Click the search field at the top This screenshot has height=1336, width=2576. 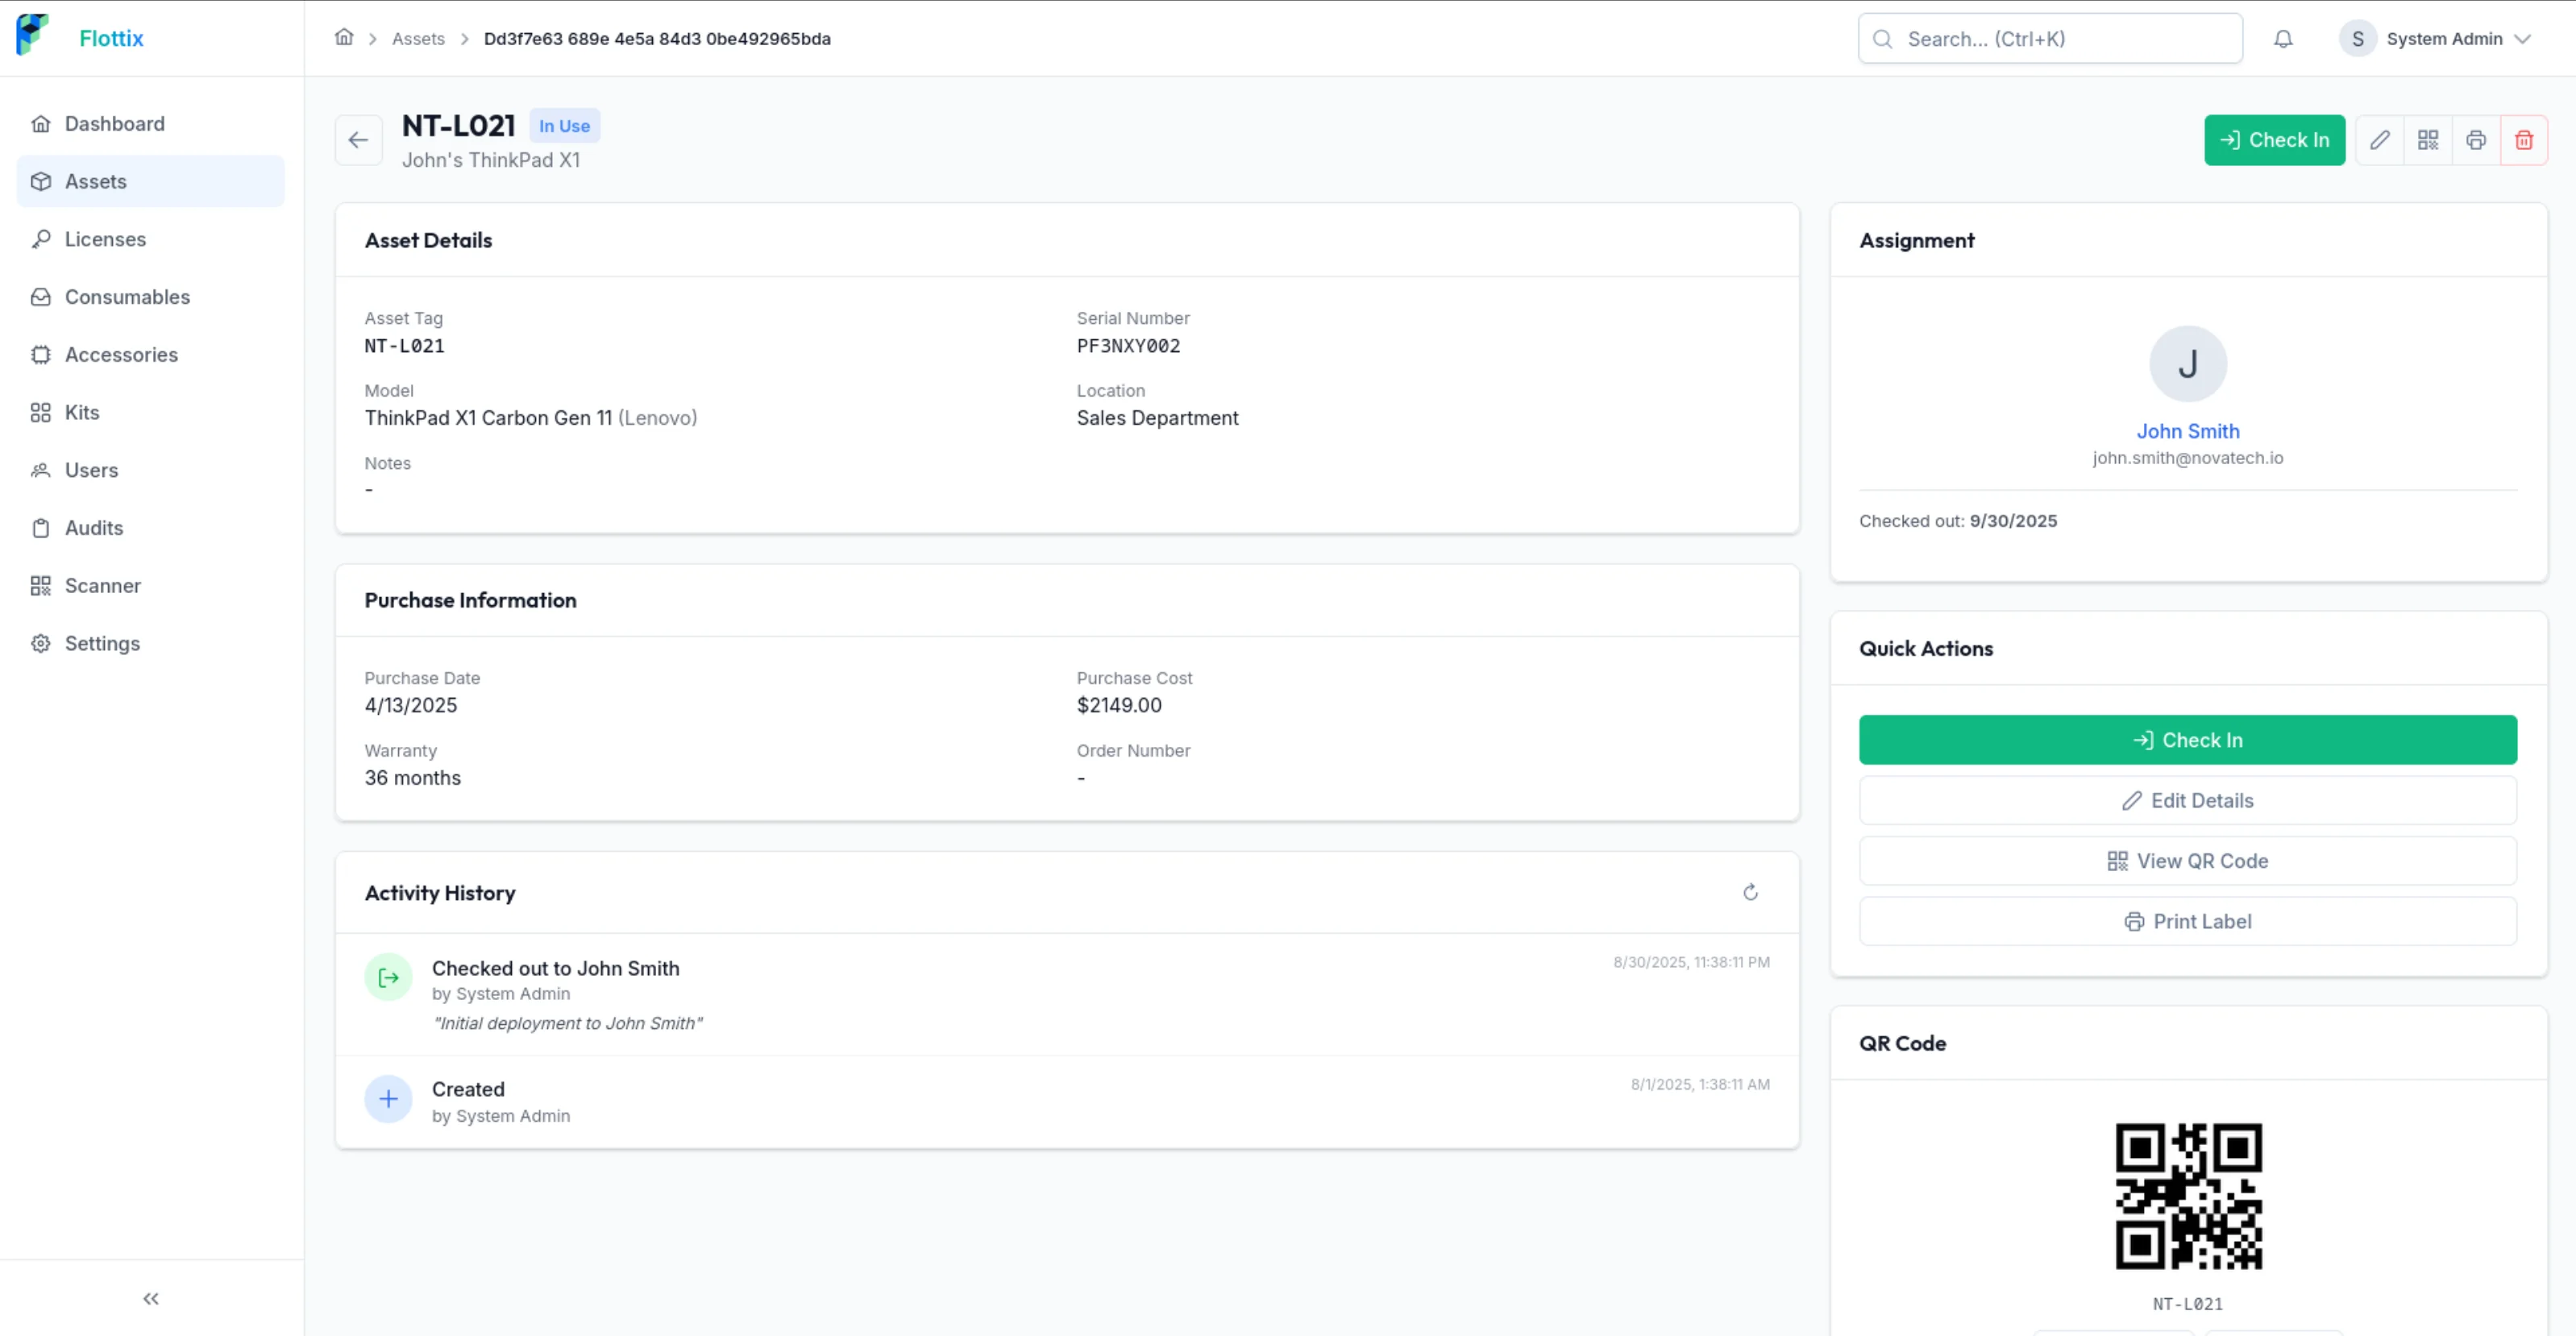tap(2049, 38)
